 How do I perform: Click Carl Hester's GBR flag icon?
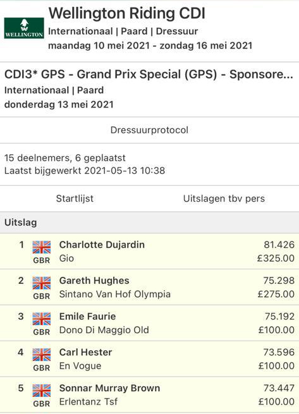(x=42, y=355)
